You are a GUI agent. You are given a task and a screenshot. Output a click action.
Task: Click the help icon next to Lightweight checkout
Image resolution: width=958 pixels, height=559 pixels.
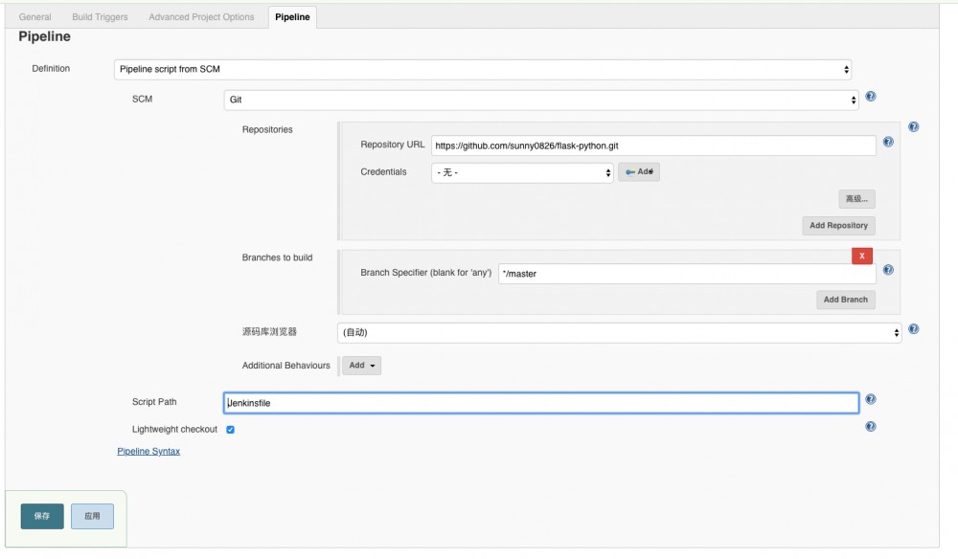(x=870, y=426)
